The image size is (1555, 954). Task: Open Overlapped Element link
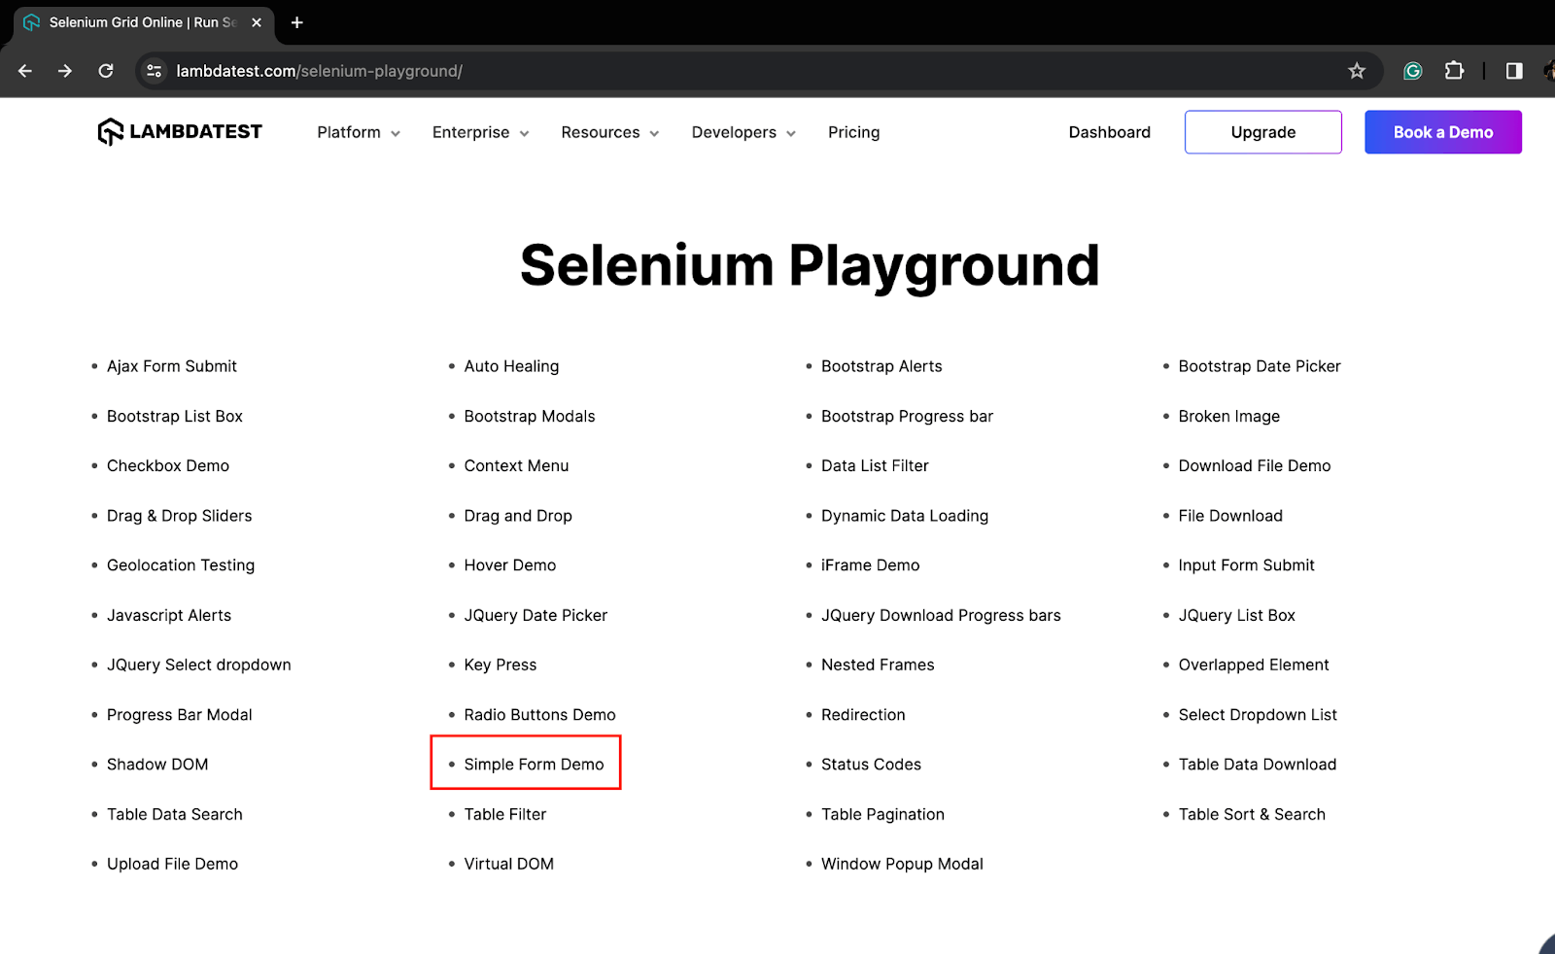click(1254, 664)
